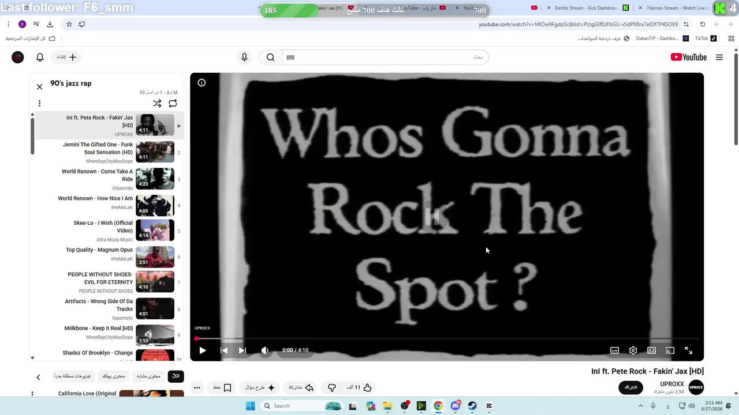
Task: Open video info card icon
Action: pyautogui.click(x=201, y=82)
